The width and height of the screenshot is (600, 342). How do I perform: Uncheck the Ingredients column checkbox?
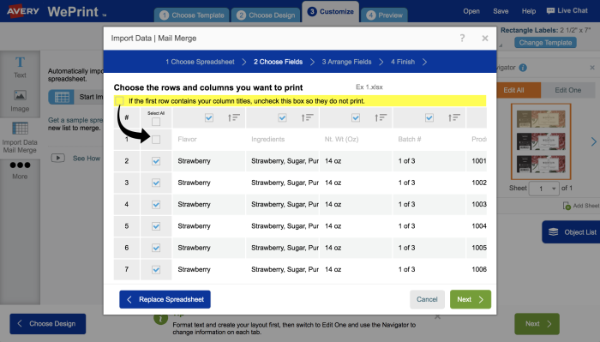[x=282, y=117]
